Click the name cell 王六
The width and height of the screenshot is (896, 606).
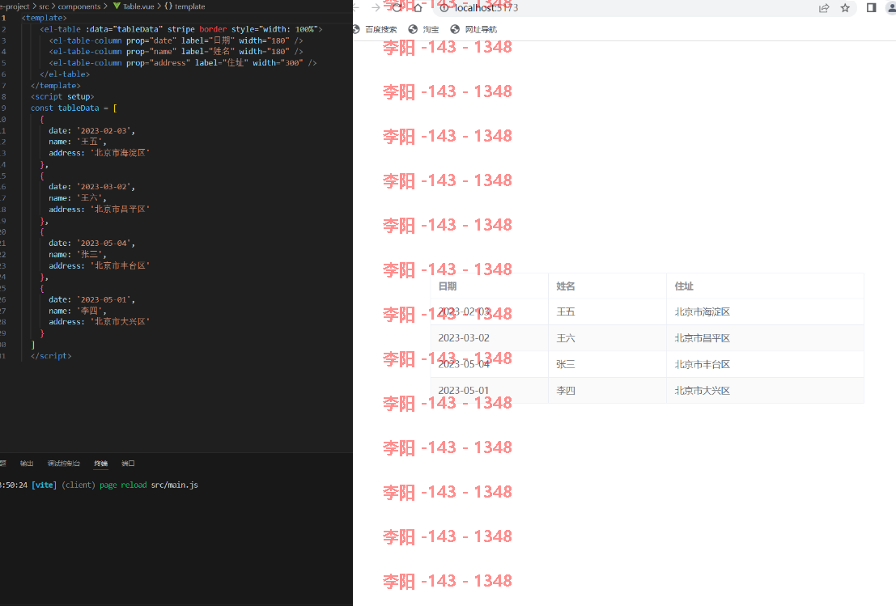[x=607, y=338]
